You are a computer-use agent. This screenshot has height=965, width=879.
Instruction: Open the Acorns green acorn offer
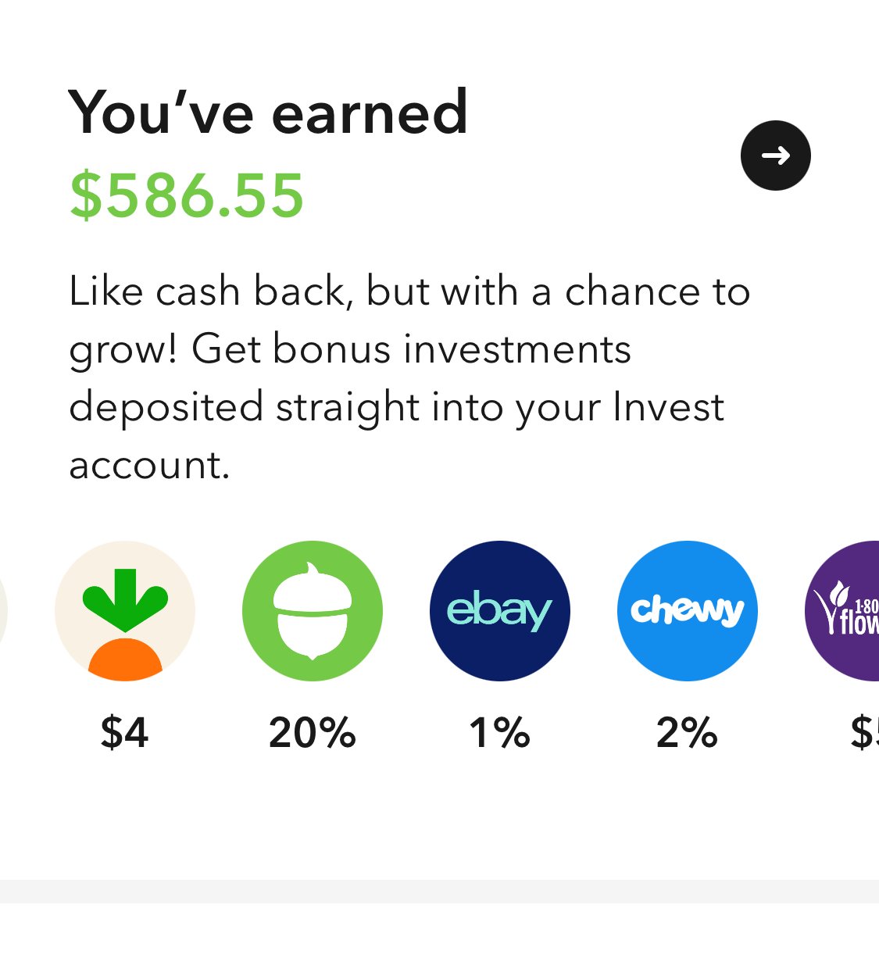tap(313, 611)
